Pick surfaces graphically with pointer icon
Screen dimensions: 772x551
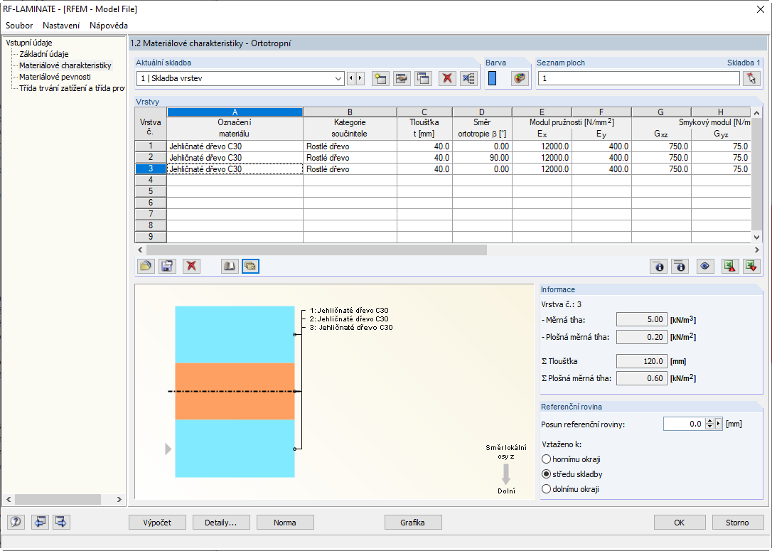point(751,78)
